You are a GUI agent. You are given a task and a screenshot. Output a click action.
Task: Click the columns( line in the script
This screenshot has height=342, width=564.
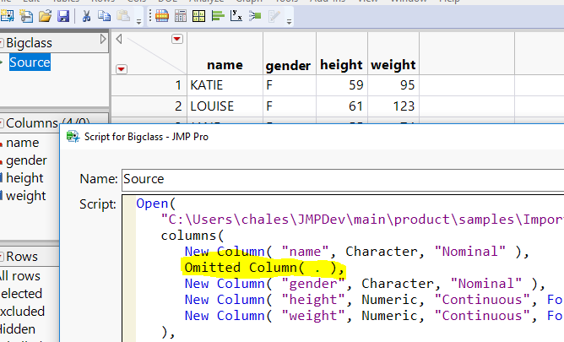(193, 236)
